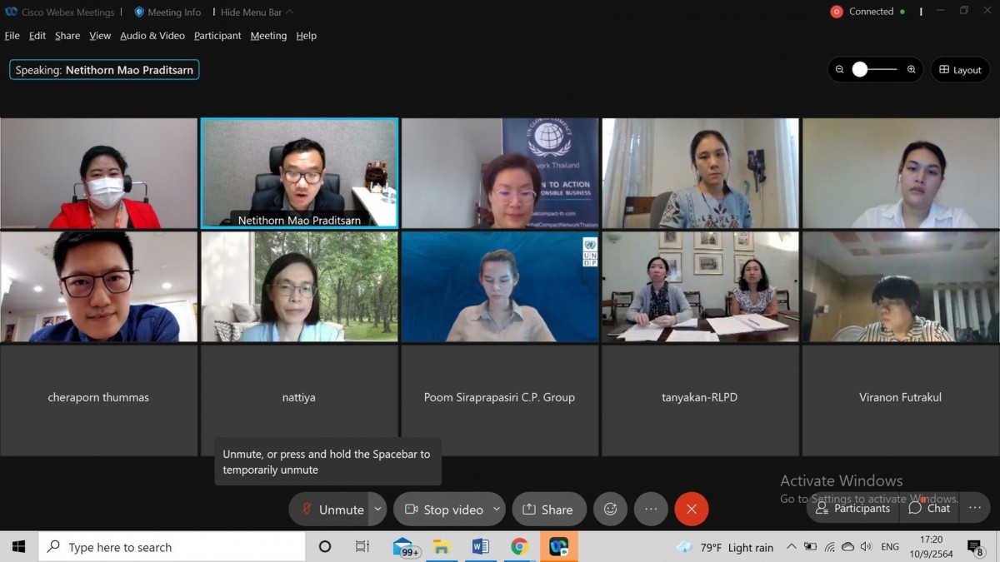This screenshot has height=562, width=1000.
Task: Open the Participant menu
Action: tap(217, 36)
